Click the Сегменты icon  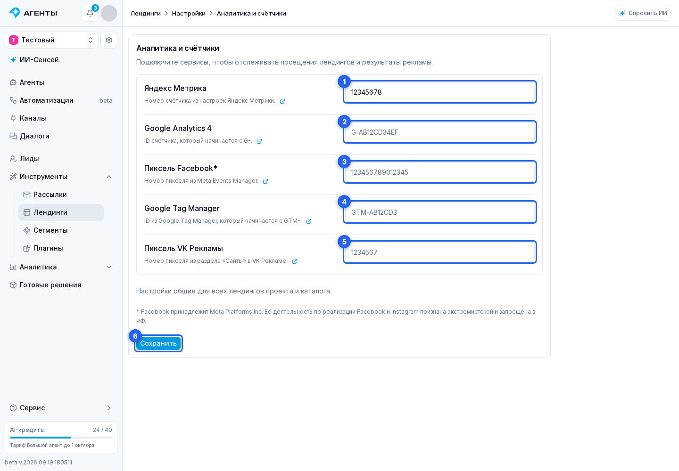[27, 230]
